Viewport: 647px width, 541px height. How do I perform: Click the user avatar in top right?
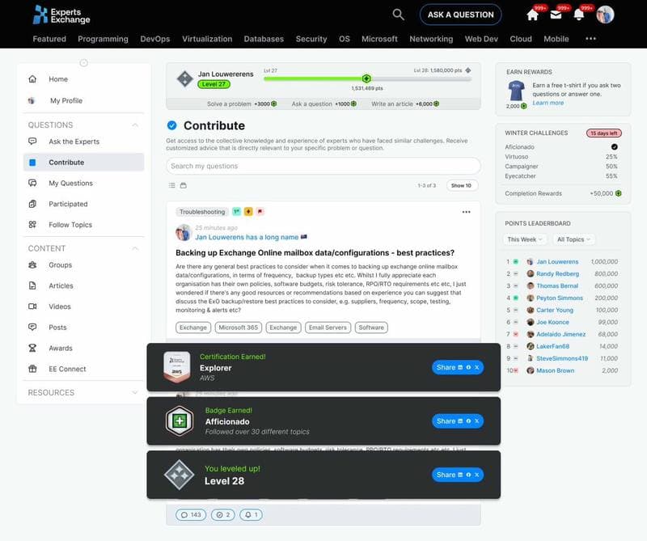[605, 15]
